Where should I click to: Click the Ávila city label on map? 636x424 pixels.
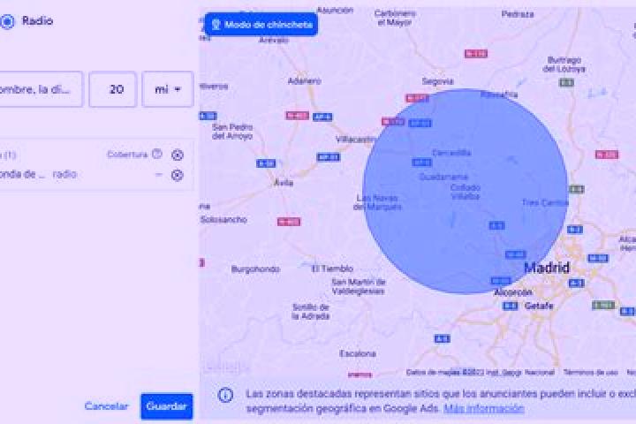[284, 183]
